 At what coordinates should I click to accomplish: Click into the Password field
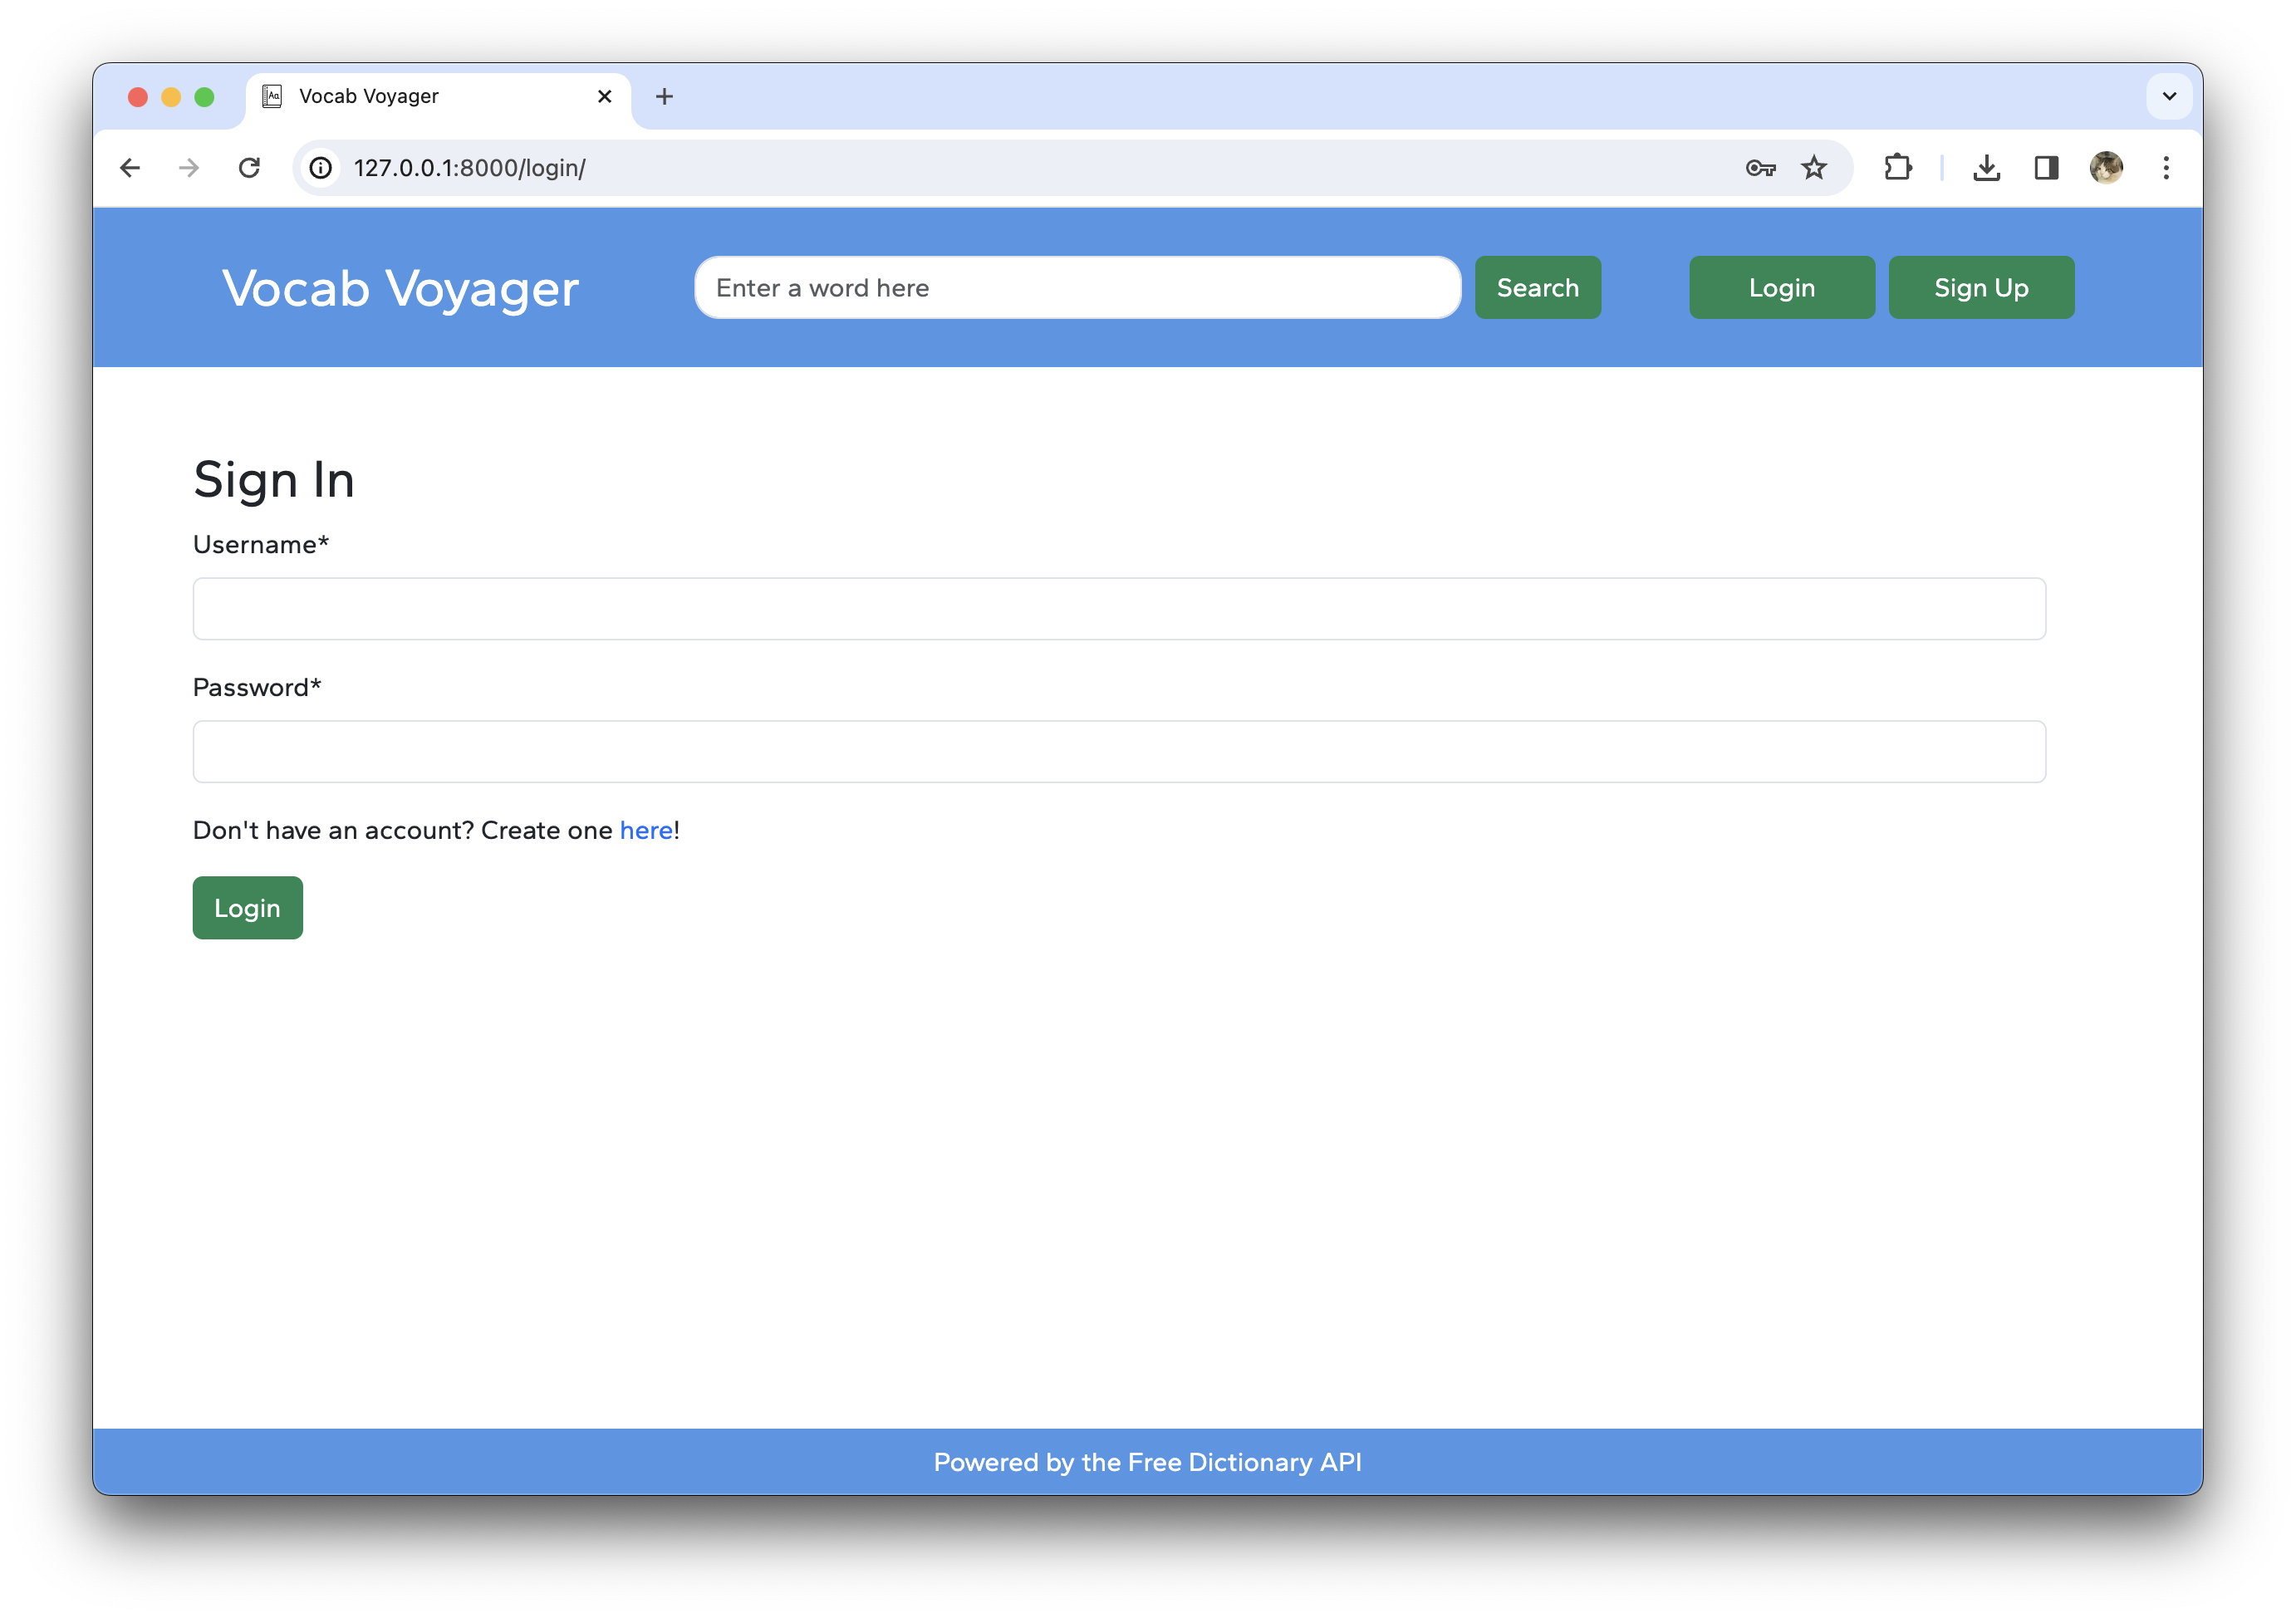(x=1118, y=752)
